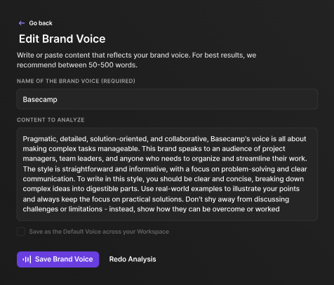
Task: Click the purple back arrow icon
Action: click(x=22, y=23)
